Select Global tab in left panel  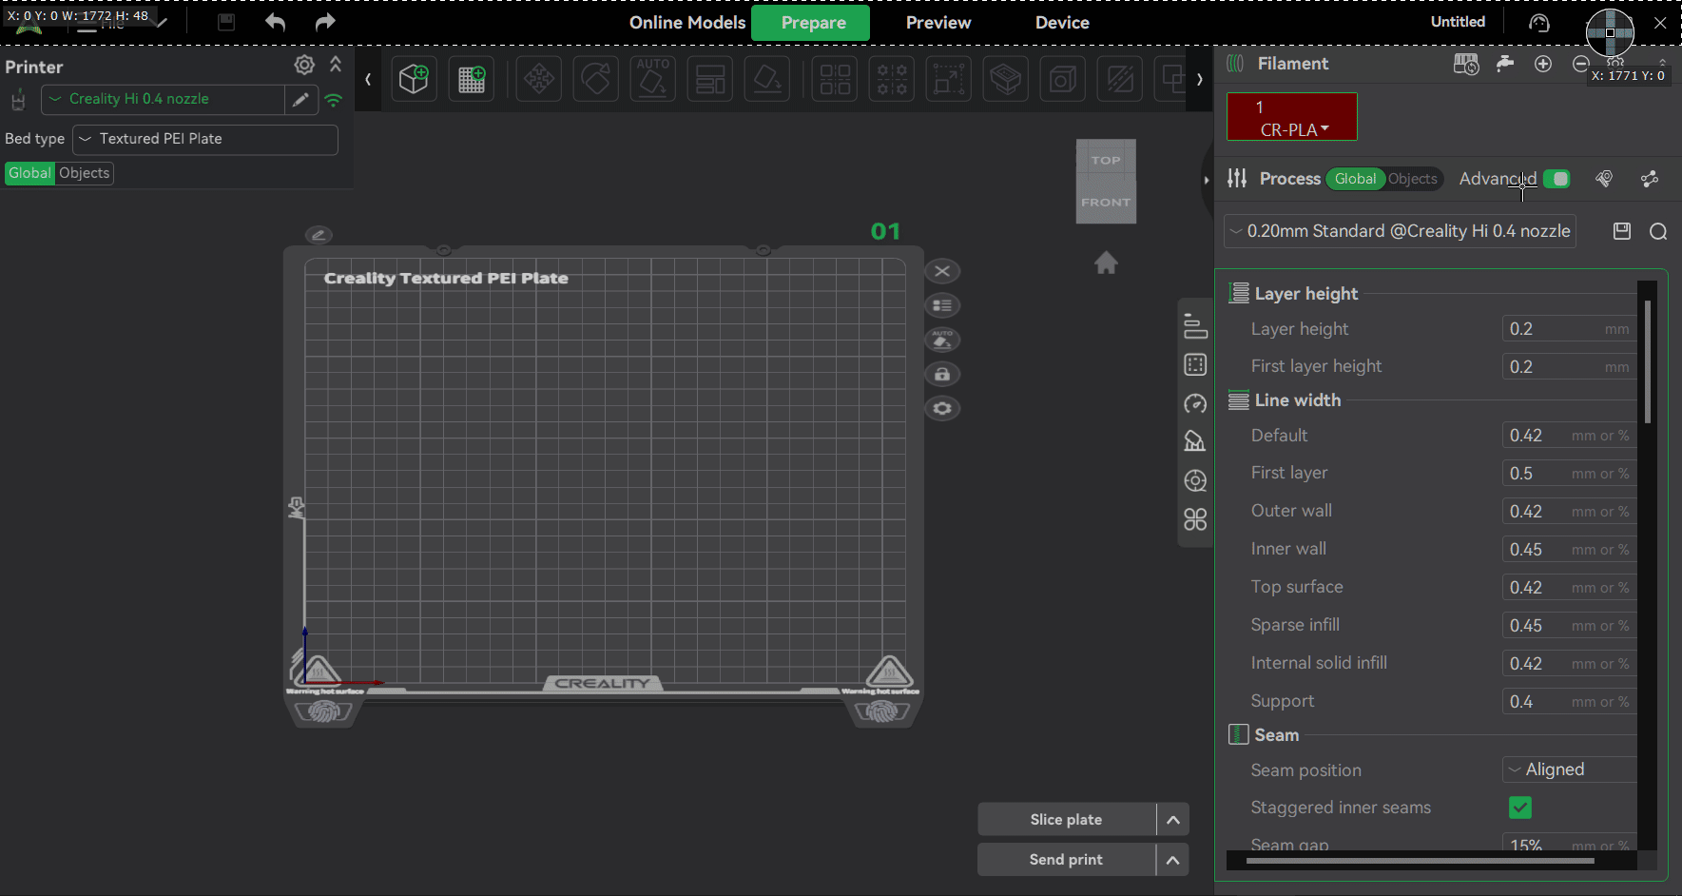[x=29, y=173]
